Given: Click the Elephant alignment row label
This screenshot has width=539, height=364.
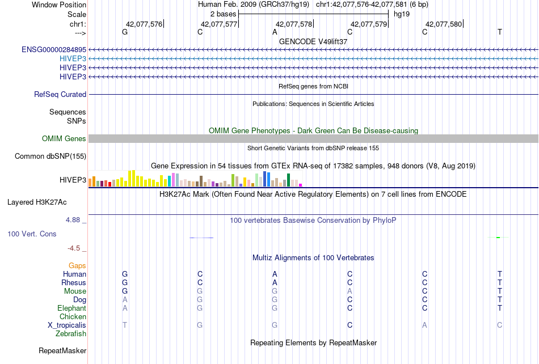Looking at the screenshot, I should tap(71, 308).
